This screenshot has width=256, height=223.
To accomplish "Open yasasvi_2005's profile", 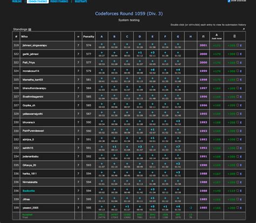I will coord(30,208).
